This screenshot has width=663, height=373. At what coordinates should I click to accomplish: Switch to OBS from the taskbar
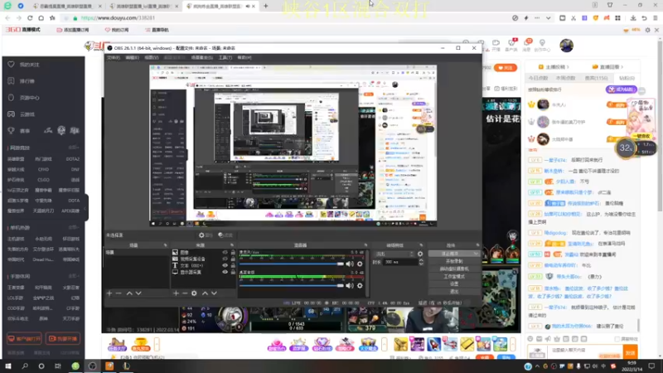(92, 366)
